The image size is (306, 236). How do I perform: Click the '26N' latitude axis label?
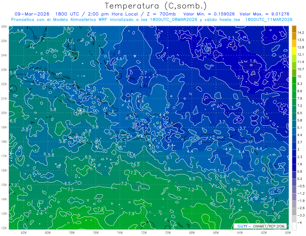[x=4, y=26]
